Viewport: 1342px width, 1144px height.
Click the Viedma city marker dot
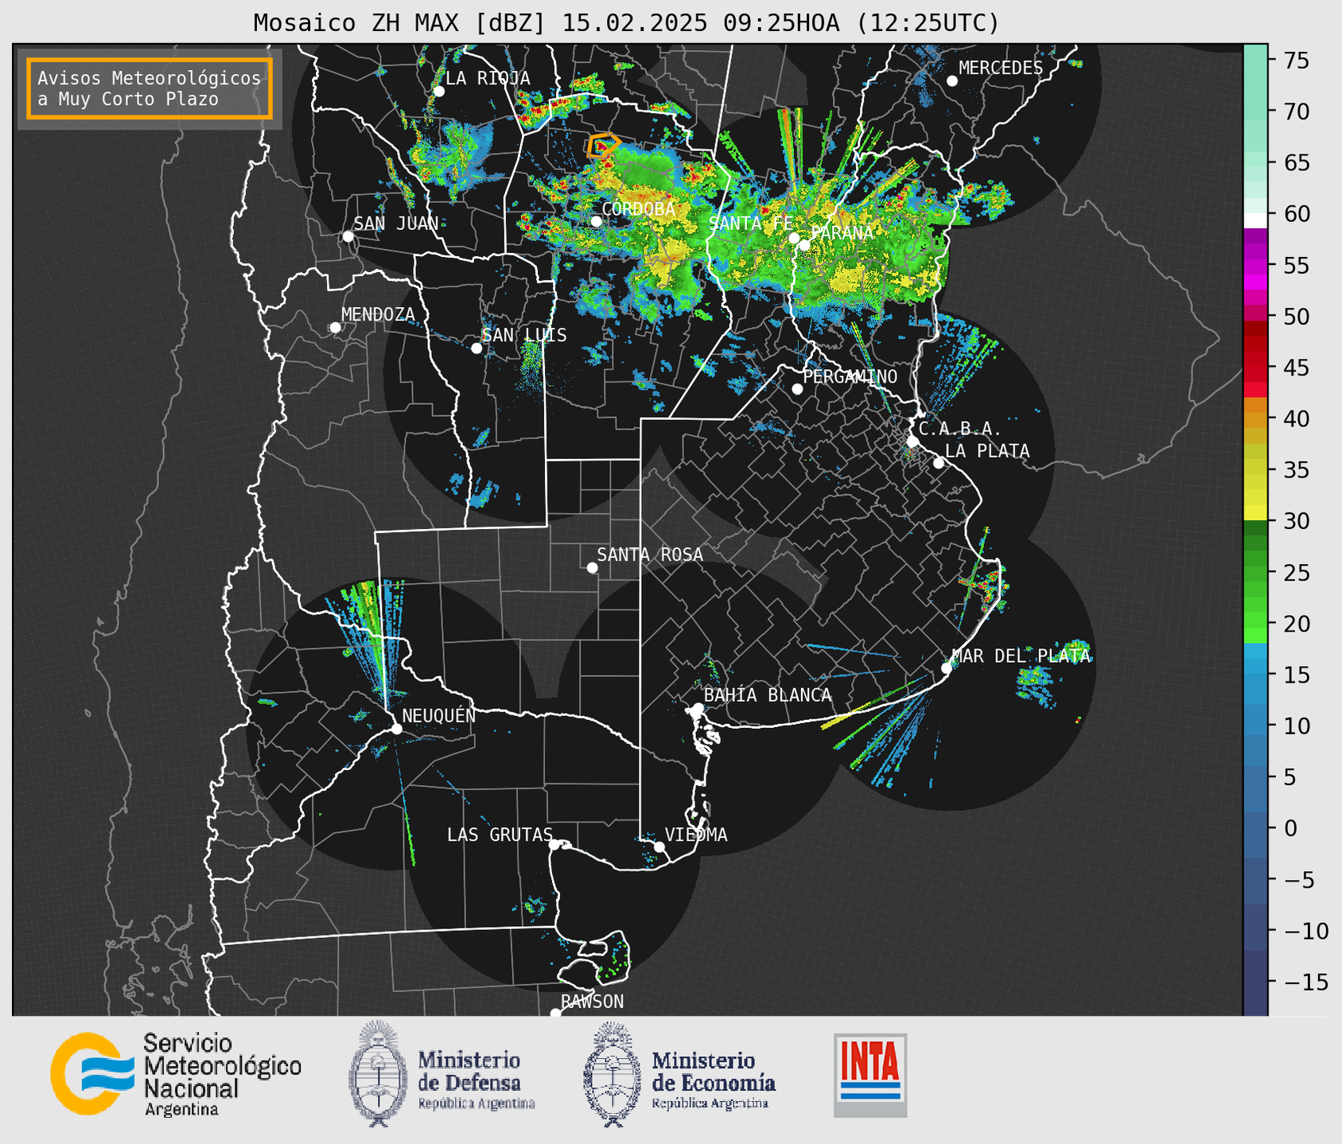pos(659,847)
